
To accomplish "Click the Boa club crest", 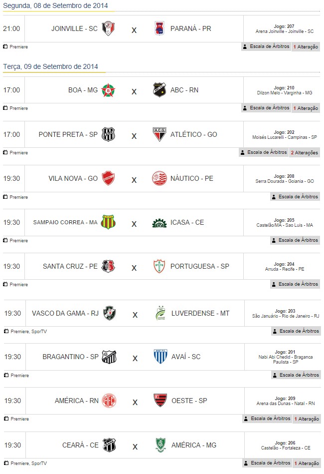I will click(108, 90).
